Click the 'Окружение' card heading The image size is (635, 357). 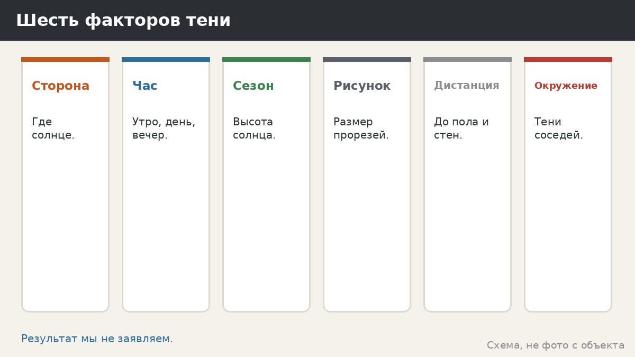coord(566,86)
